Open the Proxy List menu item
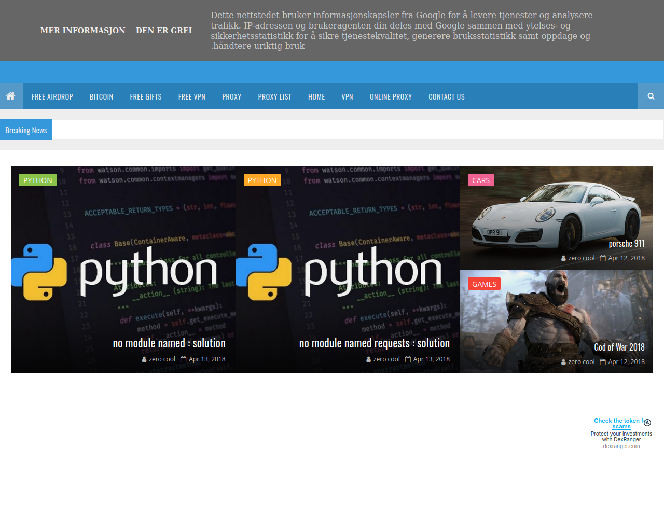Image resolution: width=664 pixels, height=531 pixels. pos(275,96)
